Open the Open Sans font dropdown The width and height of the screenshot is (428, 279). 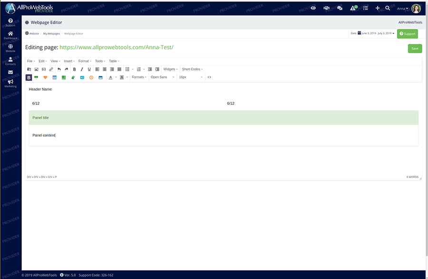click(163, 77)
